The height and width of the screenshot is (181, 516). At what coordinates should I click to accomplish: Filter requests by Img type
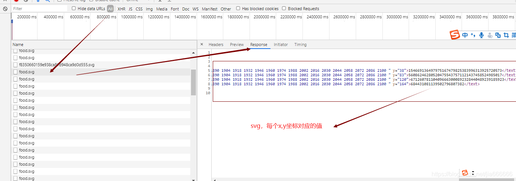coord(149,9)
